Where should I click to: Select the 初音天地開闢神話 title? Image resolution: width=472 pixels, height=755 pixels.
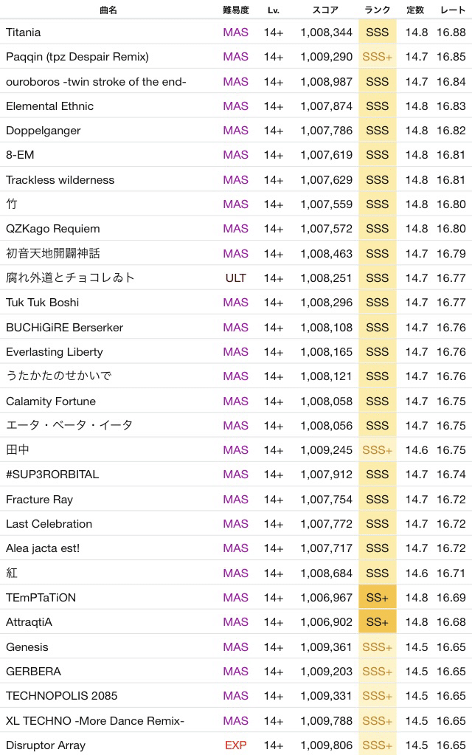click(53, 254)
